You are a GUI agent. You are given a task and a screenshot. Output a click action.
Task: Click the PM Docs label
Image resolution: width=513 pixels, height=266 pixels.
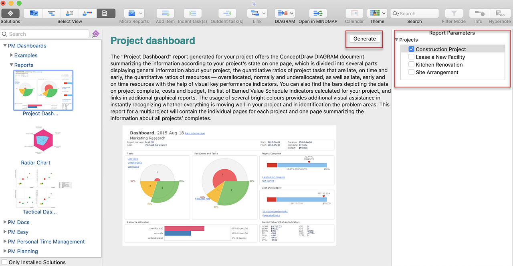click(19, 222)
